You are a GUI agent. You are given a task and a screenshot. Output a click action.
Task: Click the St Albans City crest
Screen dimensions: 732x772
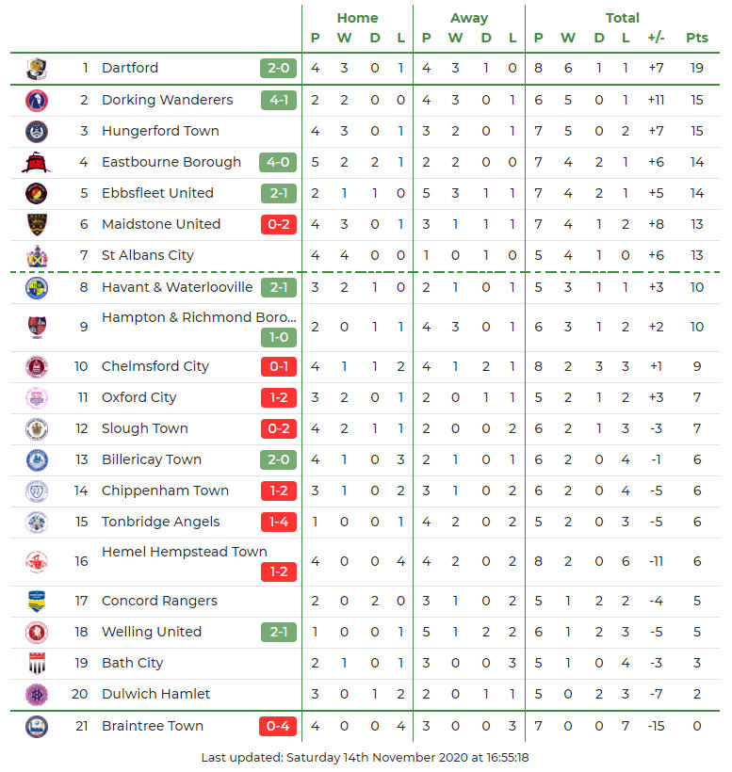pyautogui.click(x=37, y=255)
